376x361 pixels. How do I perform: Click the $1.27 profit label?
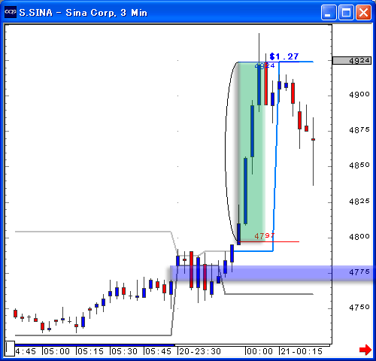click(284, 56)
